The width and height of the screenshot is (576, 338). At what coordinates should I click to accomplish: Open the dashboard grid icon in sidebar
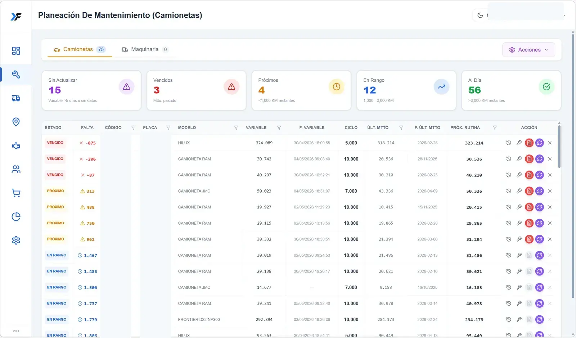coord(16,51)
